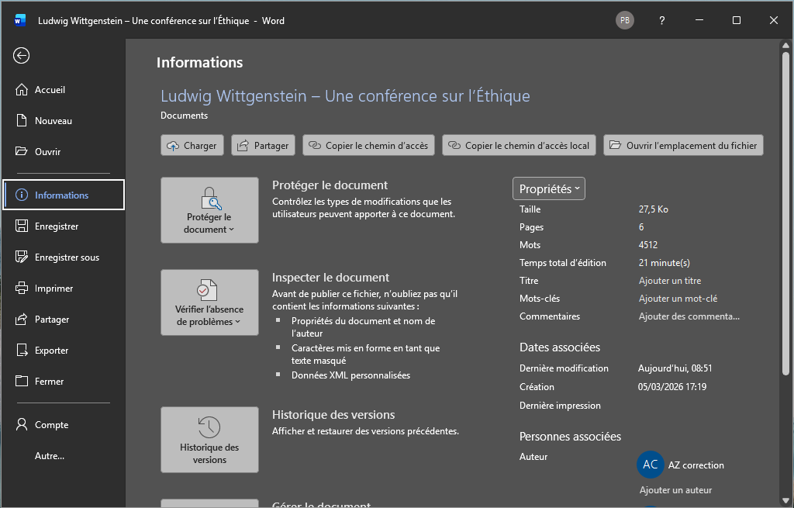Image resolution: width=794 pixels, height=508 pixels.
Task: Click Ouvrir l'emplacement du fichier button
Action: (x=684, y=145)
